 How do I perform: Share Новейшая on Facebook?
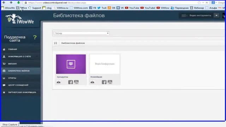104,82
